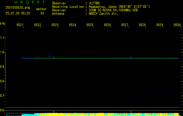Click the faint echo trace near 0530
This screenshot has height=116, width=183.
[177, 53]
